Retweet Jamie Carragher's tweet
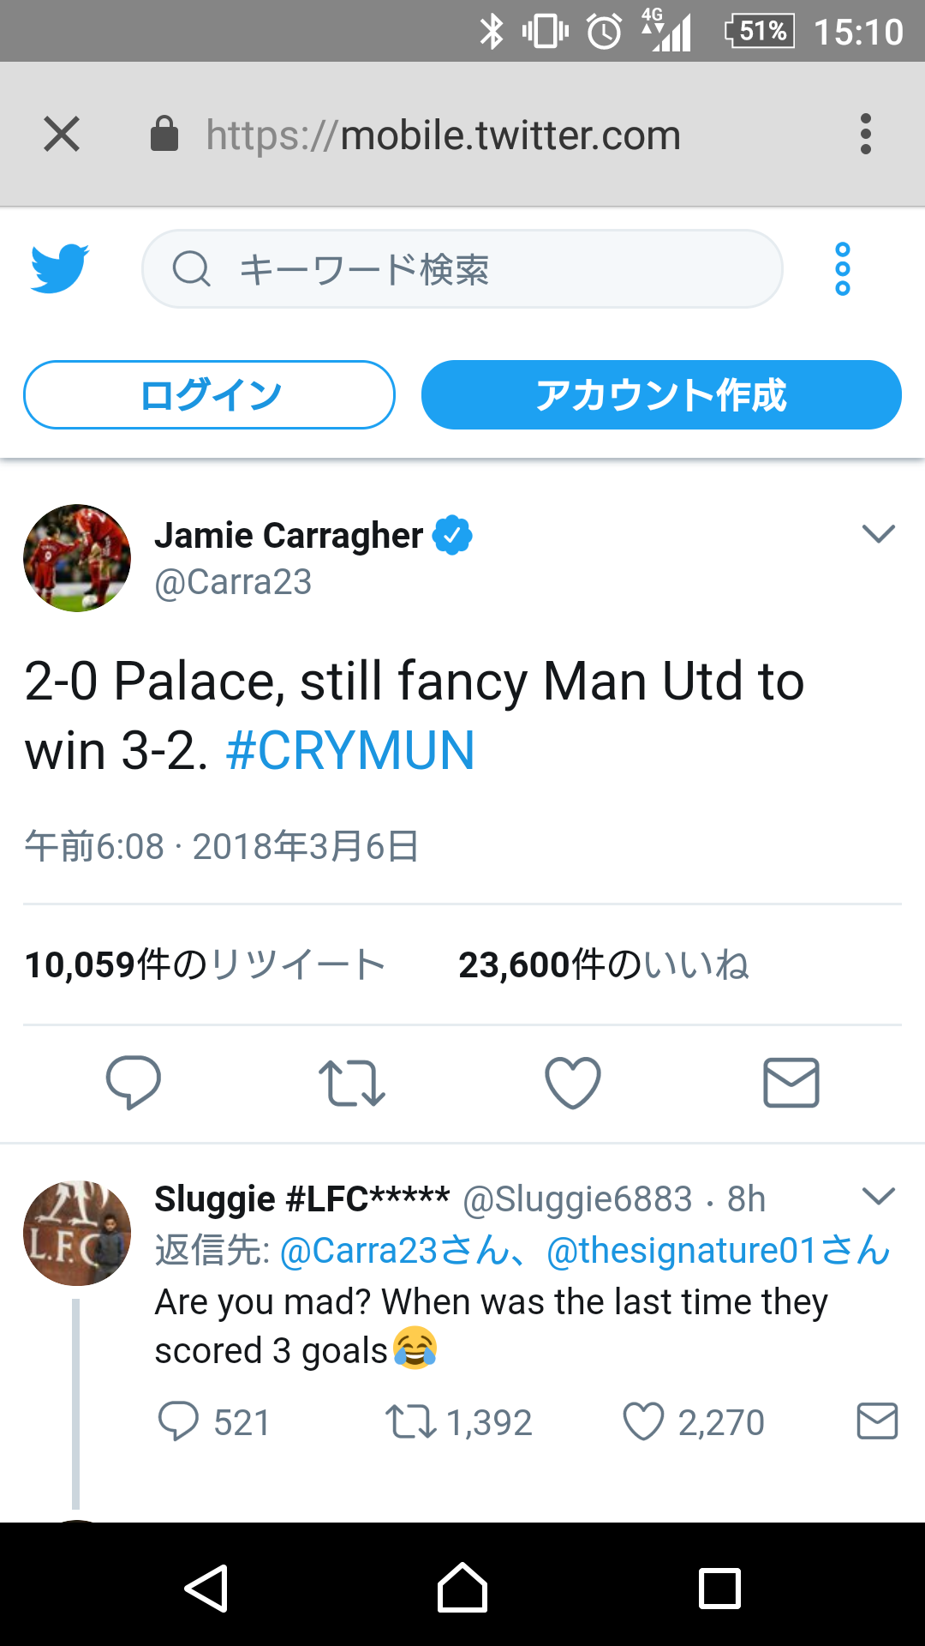This screenshot has height=1646, width=925. [351, 1083]
